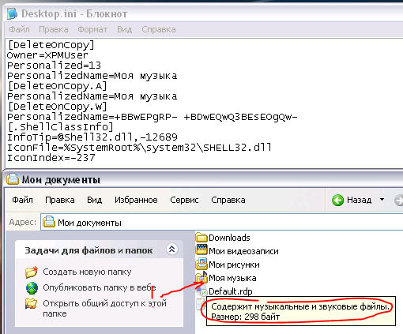Click the Downloads folder icon
Image resolution: width=403 pixels, height=334 pixels.
pyautogui.click(x=201, y=238)
